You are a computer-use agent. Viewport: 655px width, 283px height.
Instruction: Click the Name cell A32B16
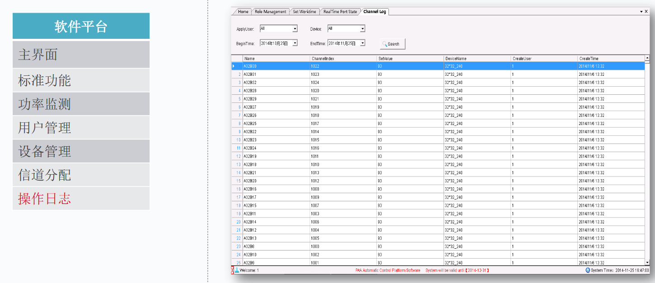coord(276,189)
